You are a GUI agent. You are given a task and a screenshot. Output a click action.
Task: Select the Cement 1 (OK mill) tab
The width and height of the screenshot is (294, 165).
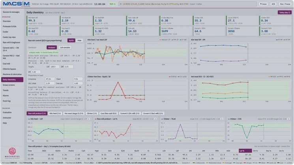click(130, 113)
